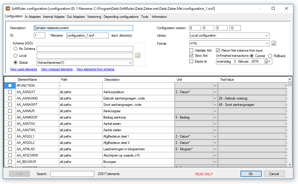298x184 pixels.
Task: Enable the Validate Xml checkbox
Action: point(191,50)
